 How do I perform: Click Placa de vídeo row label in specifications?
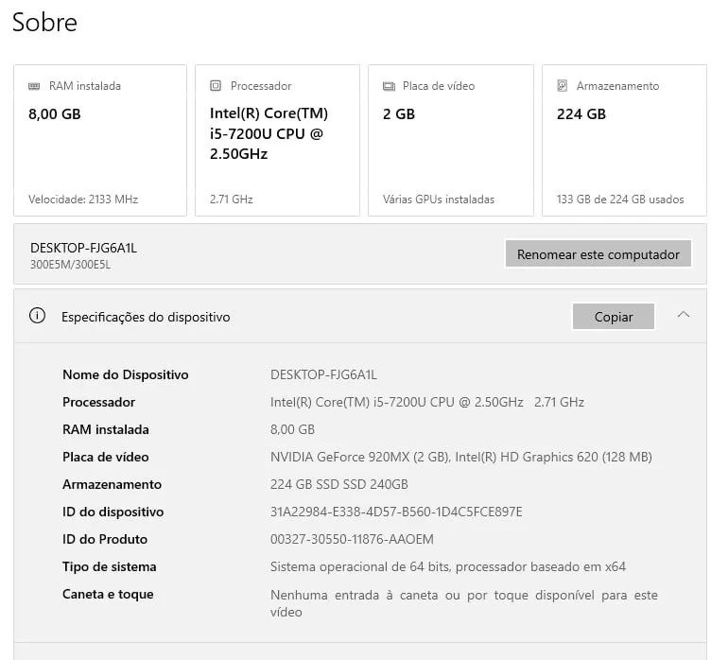click(x=106, y=457)
